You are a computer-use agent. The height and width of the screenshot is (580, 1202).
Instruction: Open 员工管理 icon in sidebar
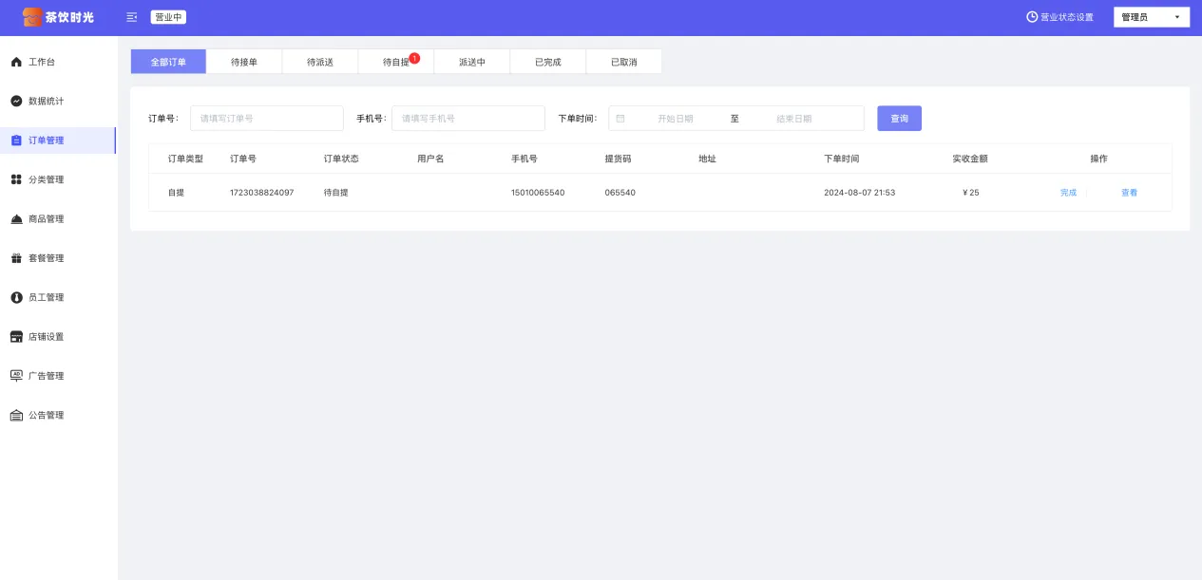point(16,297)
